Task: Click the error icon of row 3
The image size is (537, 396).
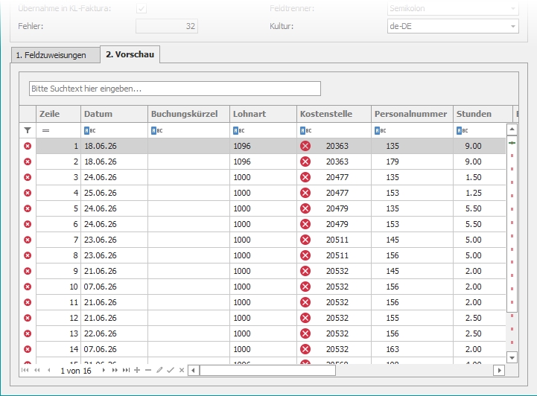Action: tap(28, 177)
